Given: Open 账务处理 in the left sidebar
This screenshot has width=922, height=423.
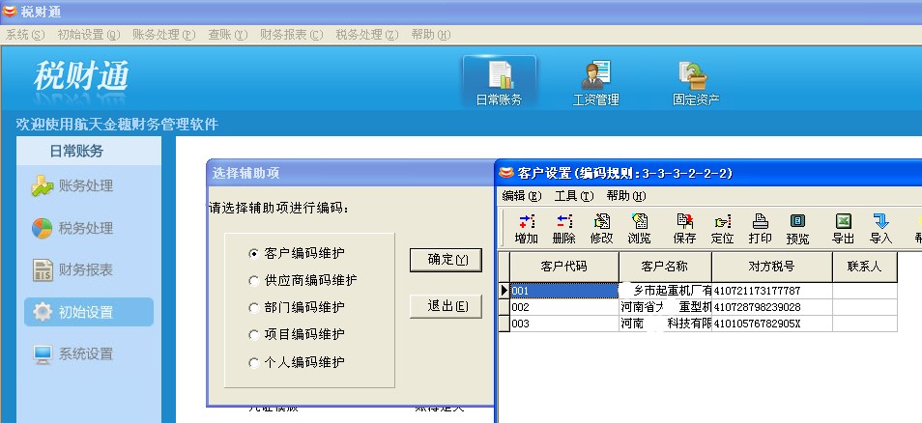Looking at the screenshot, I should (72, 186).
